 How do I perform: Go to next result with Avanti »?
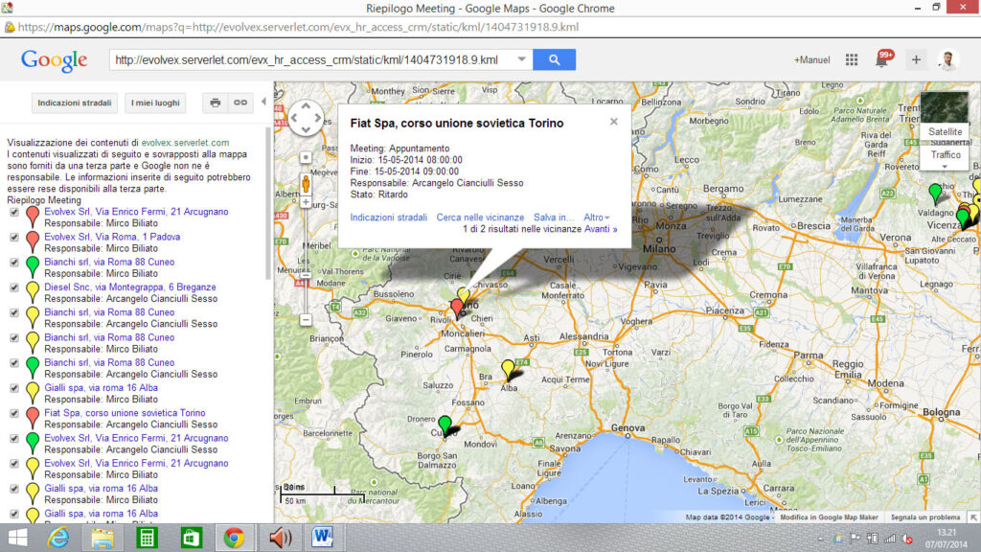601,229
